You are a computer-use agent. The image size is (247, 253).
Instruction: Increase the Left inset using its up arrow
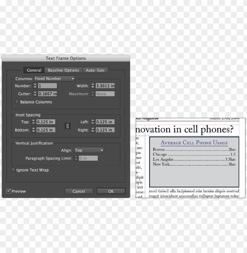coord(93,120)
